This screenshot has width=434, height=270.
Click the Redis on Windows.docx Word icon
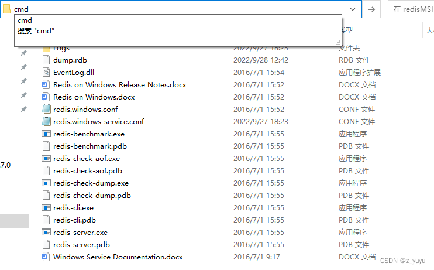click(46, 97)
